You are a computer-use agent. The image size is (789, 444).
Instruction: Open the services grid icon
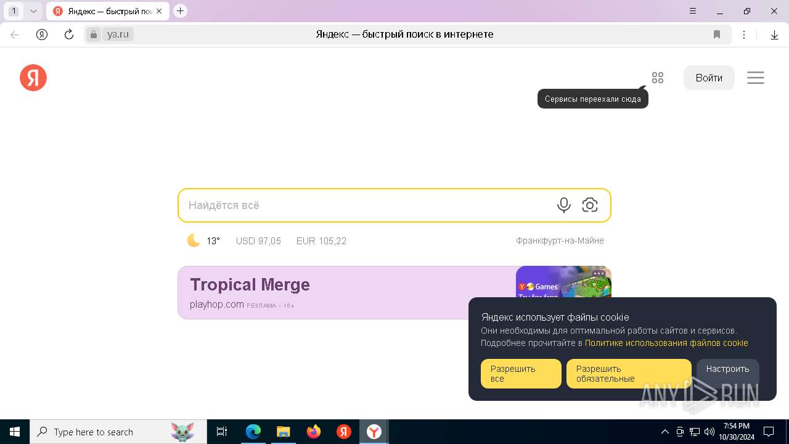coord(658,78)
